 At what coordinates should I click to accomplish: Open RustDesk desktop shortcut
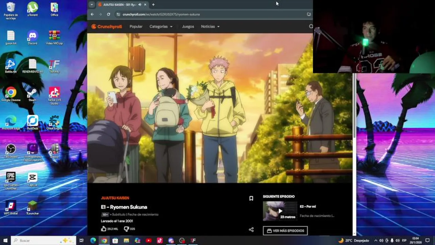[x=33, y=123]
